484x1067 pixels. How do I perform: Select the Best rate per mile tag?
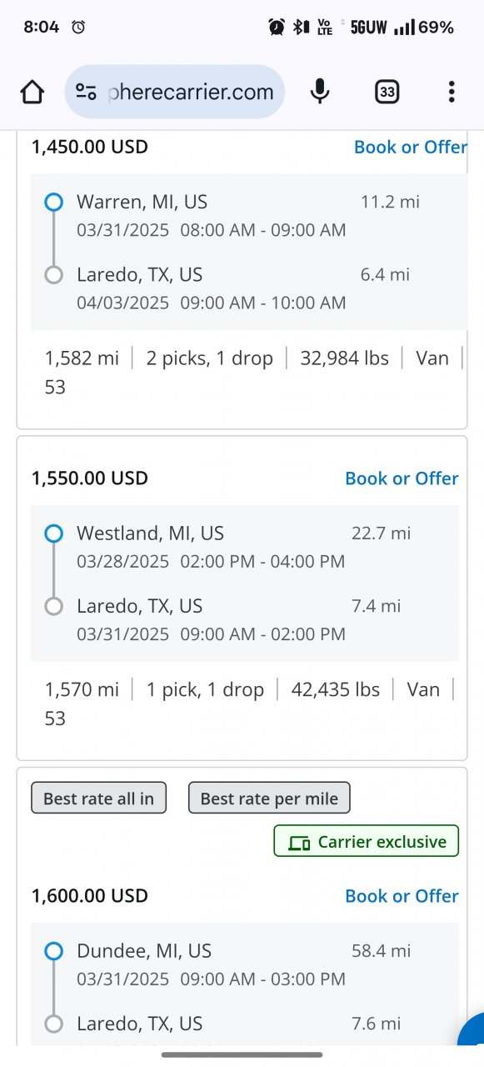pos(269,798)
